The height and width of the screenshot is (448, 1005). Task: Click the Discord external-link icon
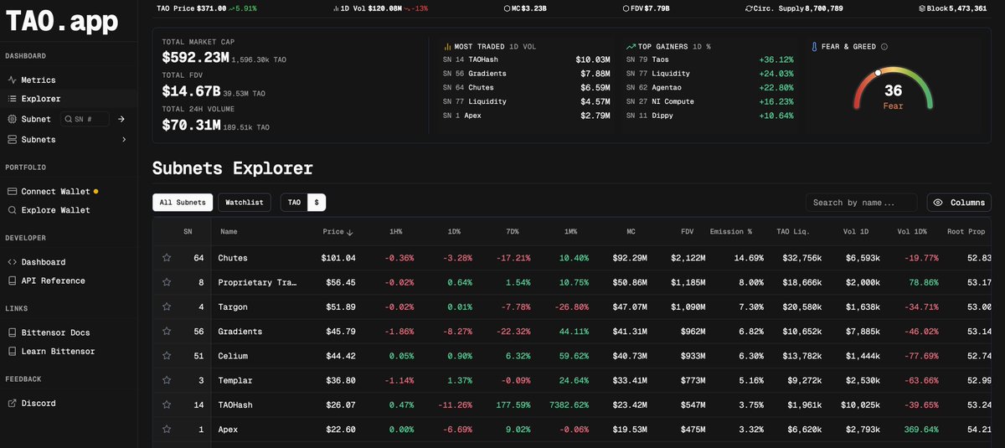[12, 403]
